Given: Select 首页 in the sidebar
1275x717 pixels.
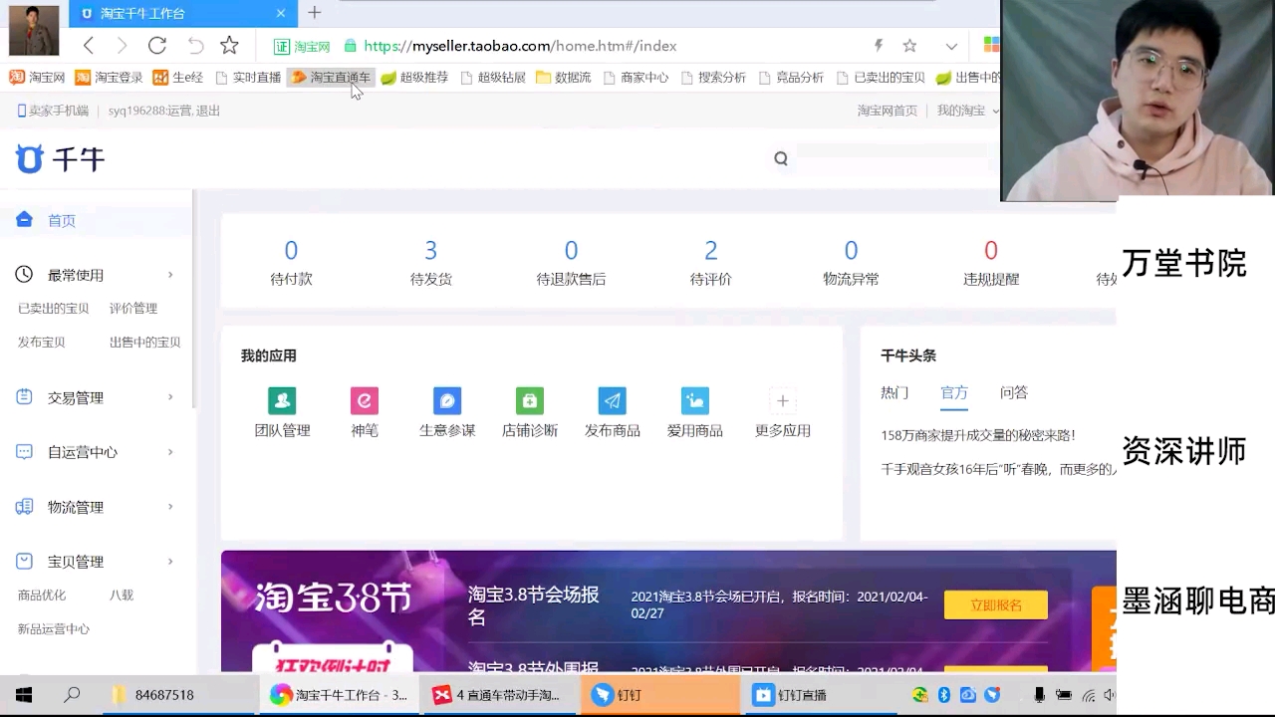Looking at the screenshot, I should point(62,220).
